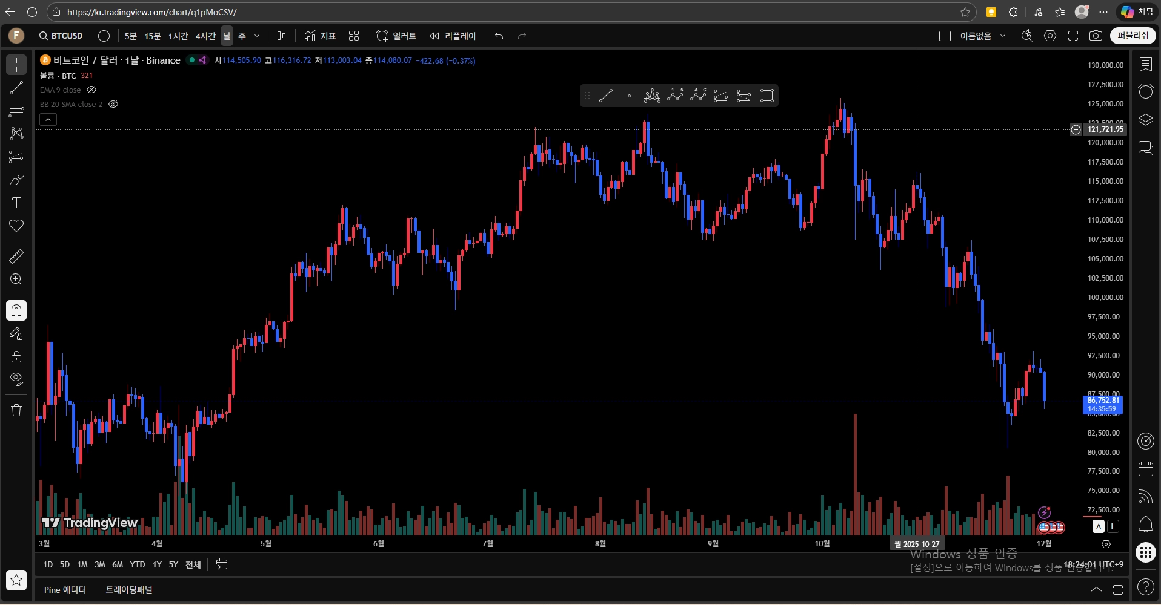
Task: Open the chart patterns drawing tools
Action: click(x=16, y=134)
